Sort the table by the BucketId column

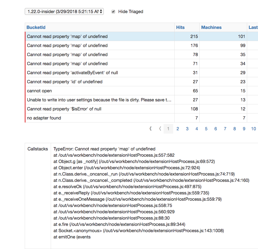(x=36, y=27)
